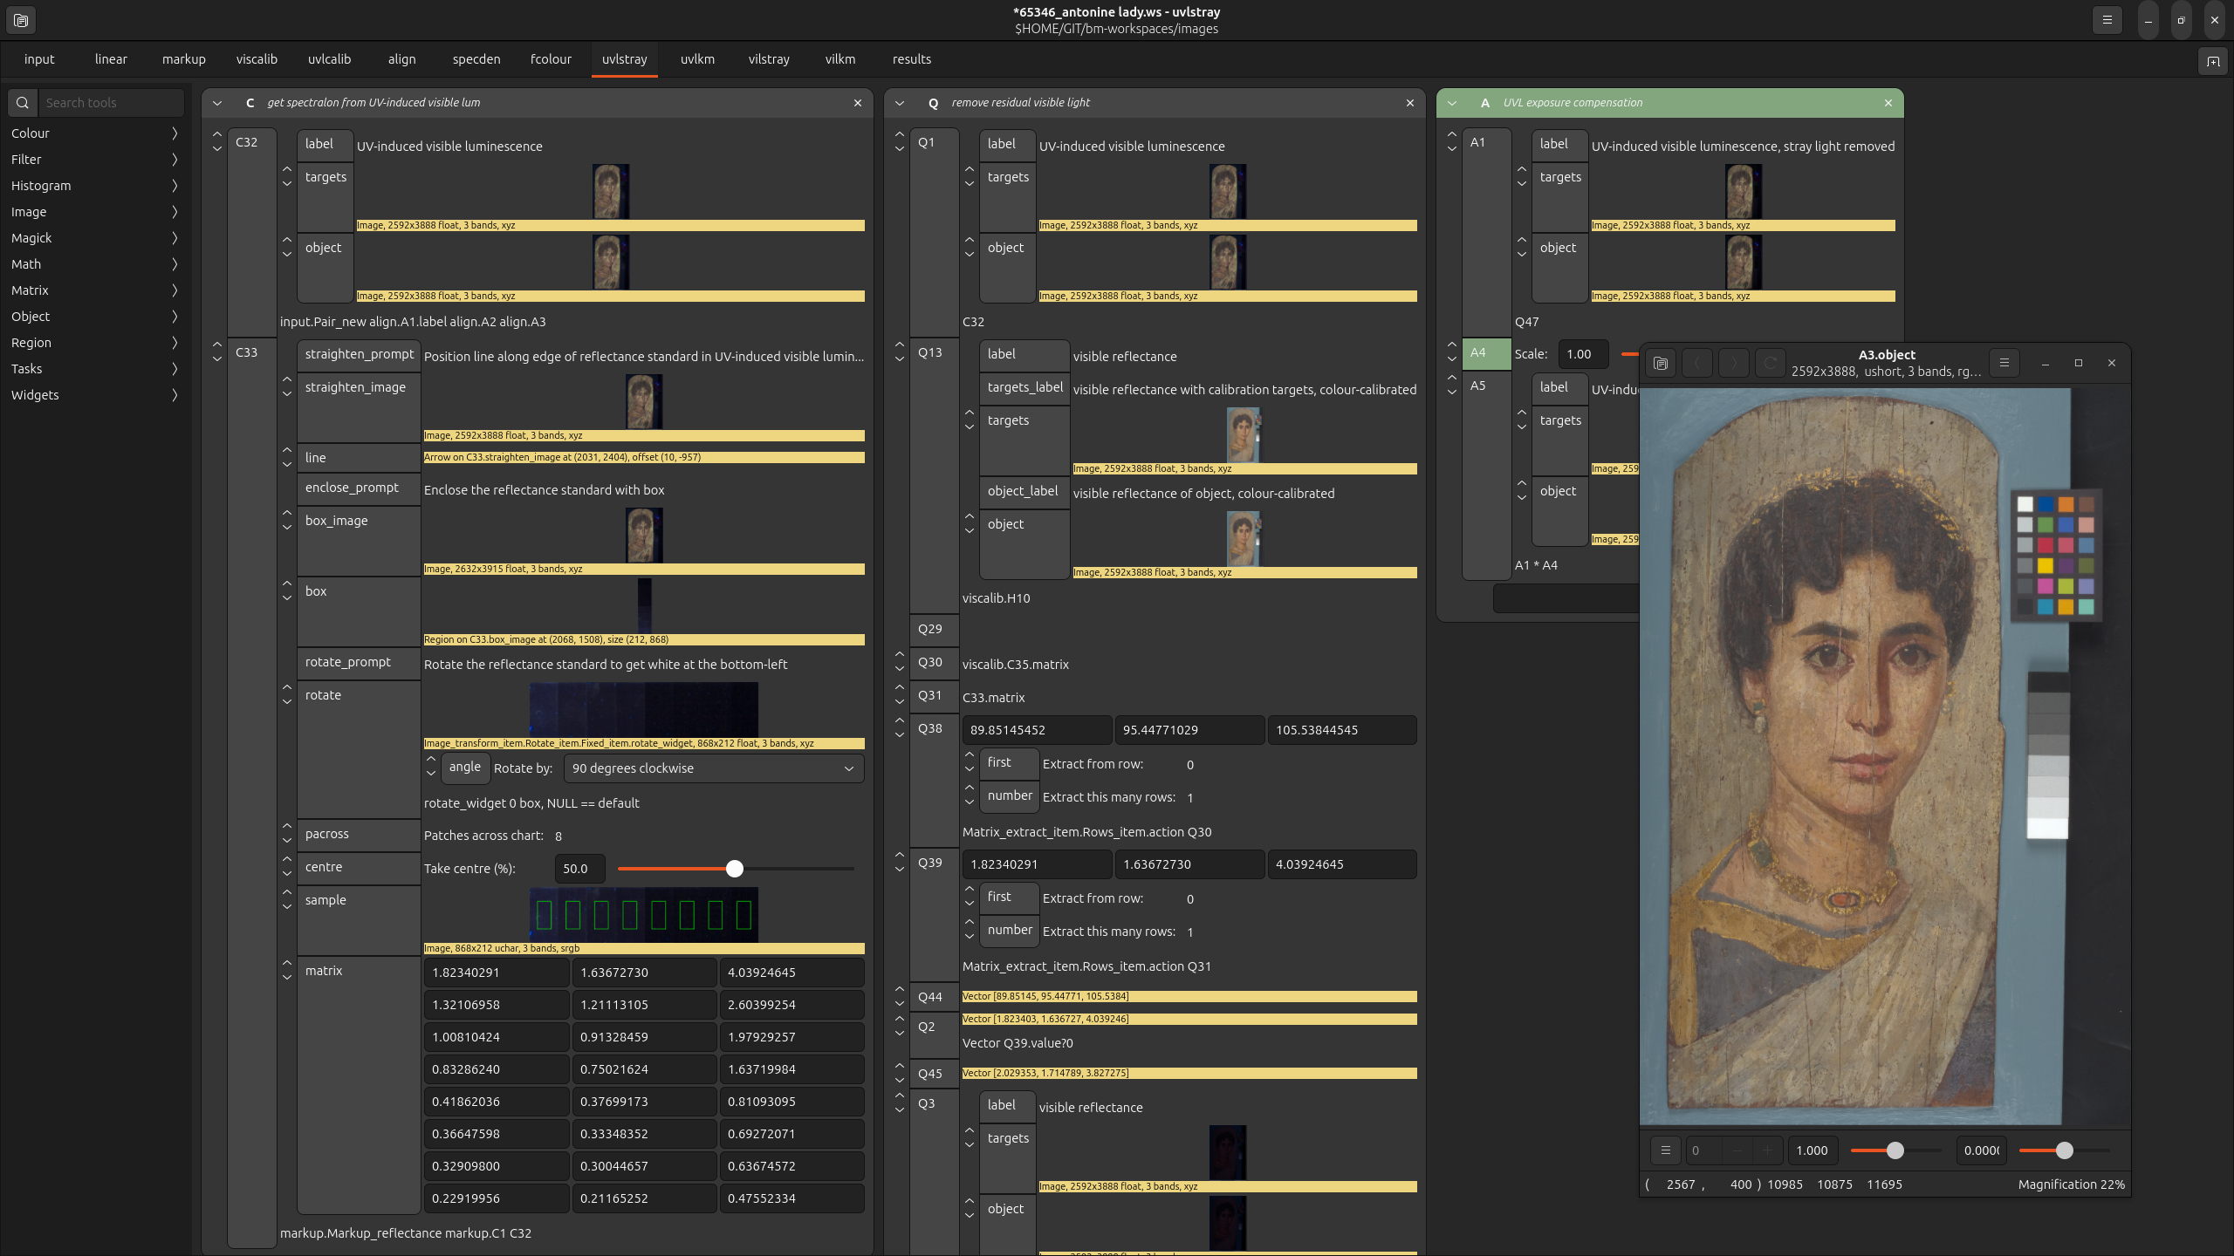The height and width of the screenshot is (1256, 2234).
Task: Open the A3.object viewer hamburger menu
Action: coord(2004,363)
